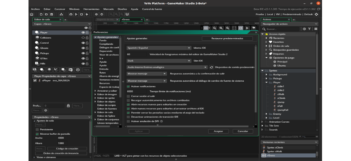Click the Aceptar button

point(218,131)
